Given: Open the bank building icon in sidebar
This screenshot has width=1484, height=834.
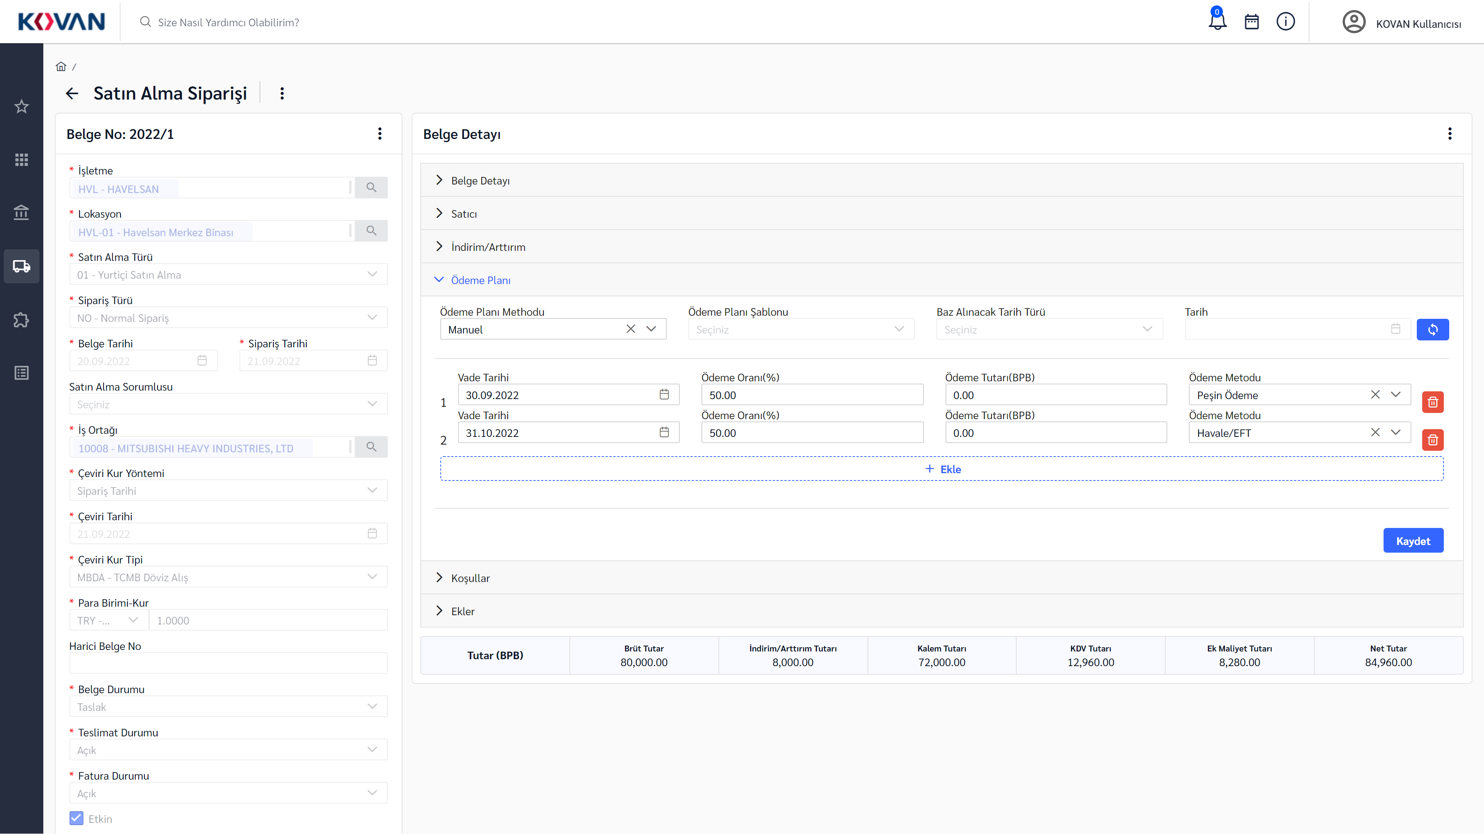Looking at the screenshot, I should click(21, 212).
